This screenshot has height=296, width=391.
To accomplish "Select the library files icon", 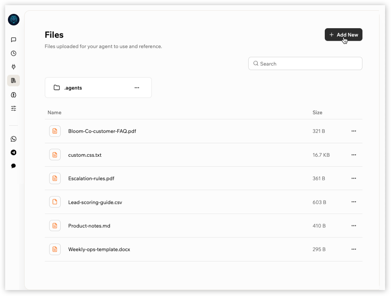I will click(x=13, y=81).
